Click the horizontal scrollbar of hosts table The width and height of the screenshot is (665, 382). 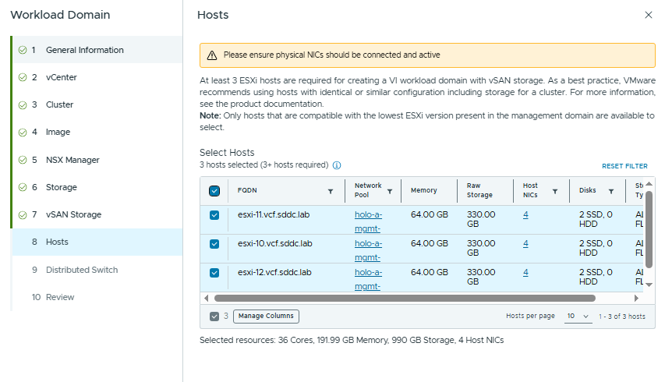tap(404, 298)
